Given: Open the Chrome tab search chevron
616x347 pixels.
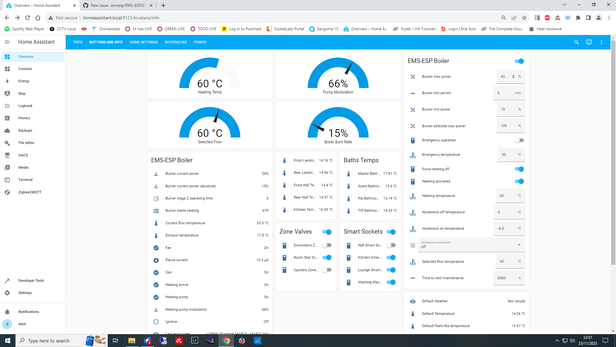Looking at the screenshot, I should (x=564, y=5).
